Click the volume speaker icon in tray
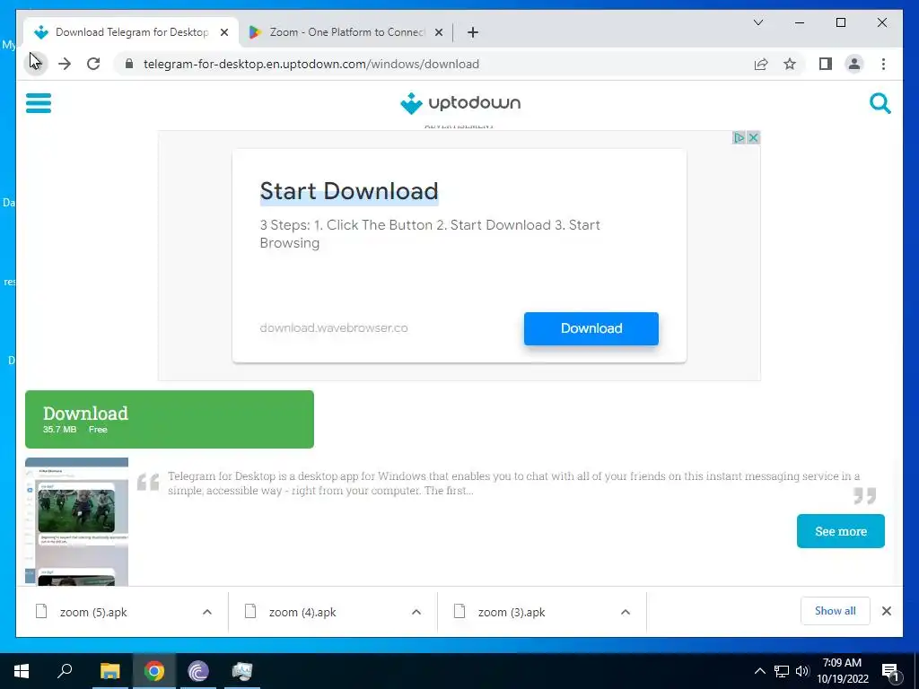 point(802,671)
